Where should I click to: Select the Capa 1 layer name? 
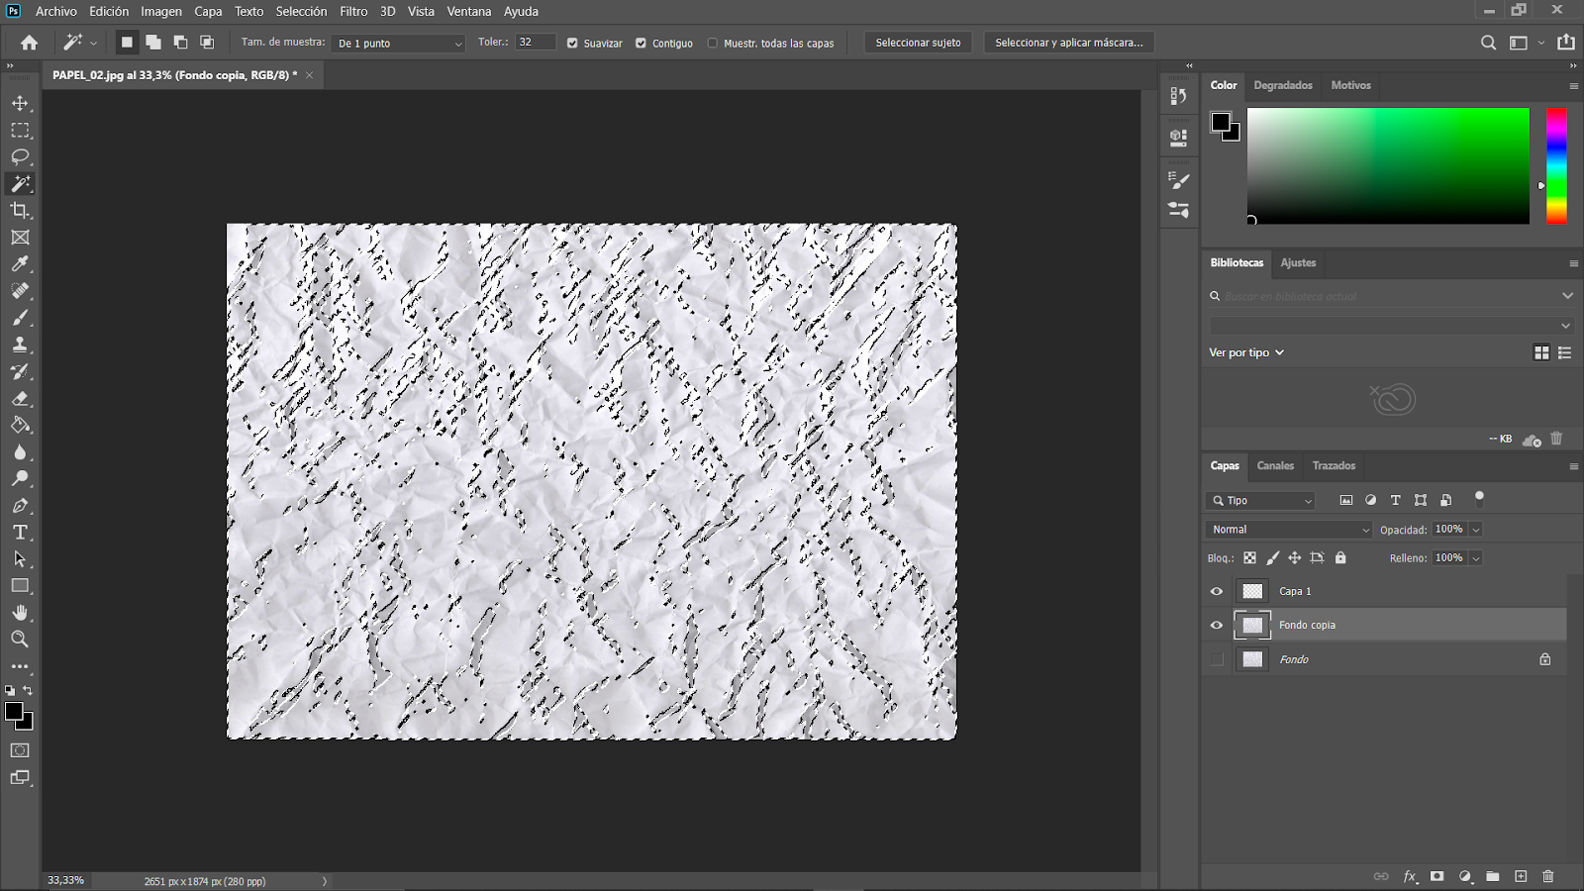point(1295,591)
